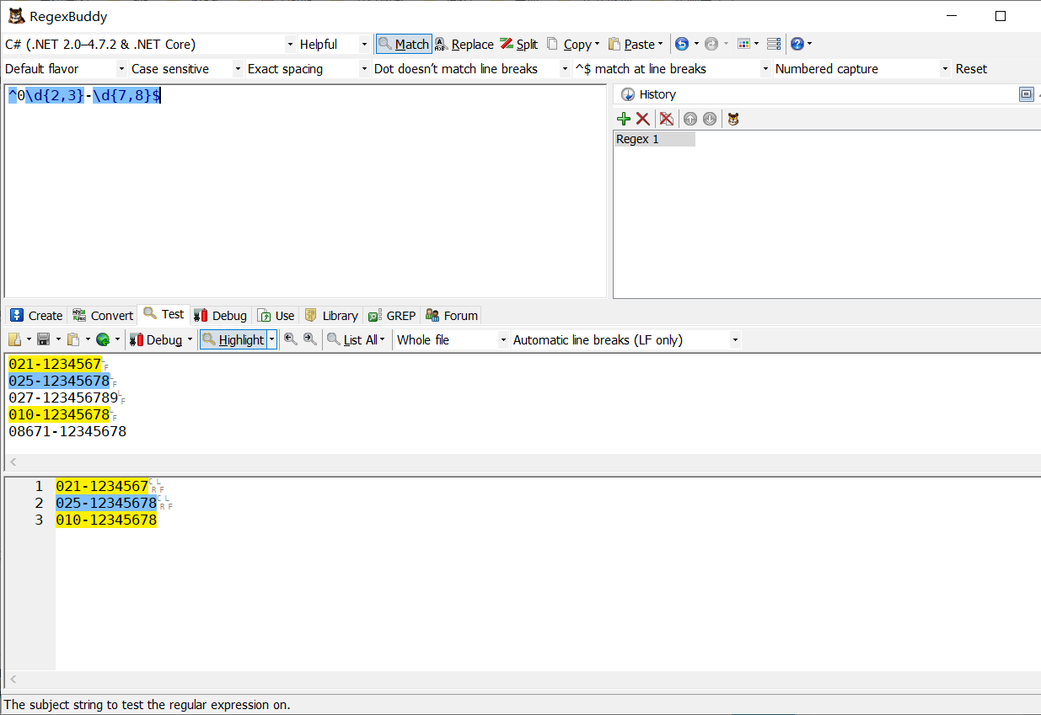Click the find next match icon

[310, 339]
